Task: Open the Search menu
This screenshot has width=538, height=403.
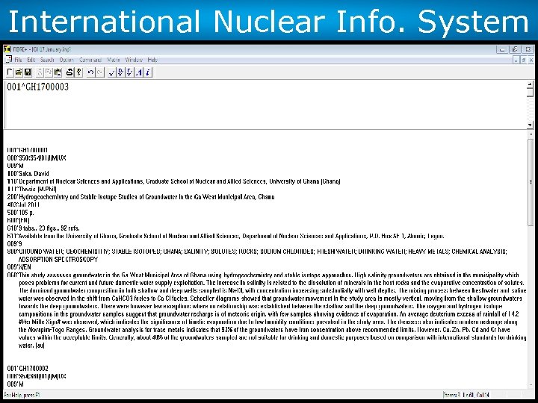Action: [47, 60]
